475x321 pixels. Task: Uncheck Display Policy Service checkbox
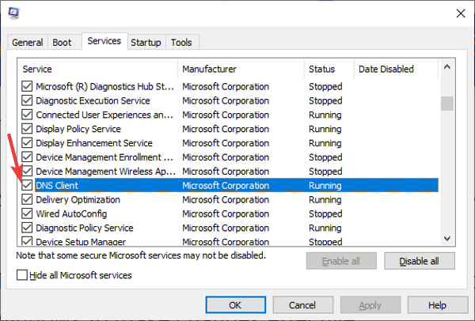tap(28, 130)
